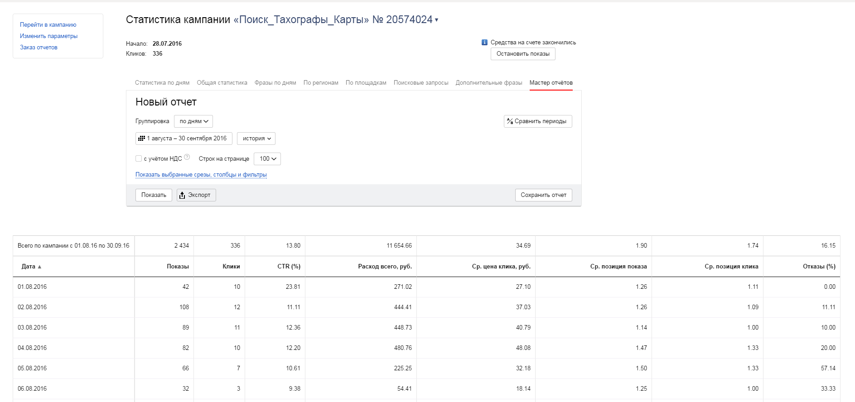Click Показать выбранные срезы, столбцы и фильтры link
Image resolution: width=855 pixels, height=402 pixels.
tap(201, 175)
